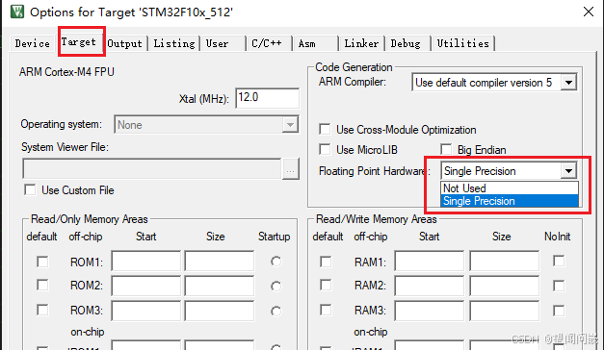604x350 pixels.
Task: Tick the RAM2 NoInit checkbox
Action: [x=559, y=286]
